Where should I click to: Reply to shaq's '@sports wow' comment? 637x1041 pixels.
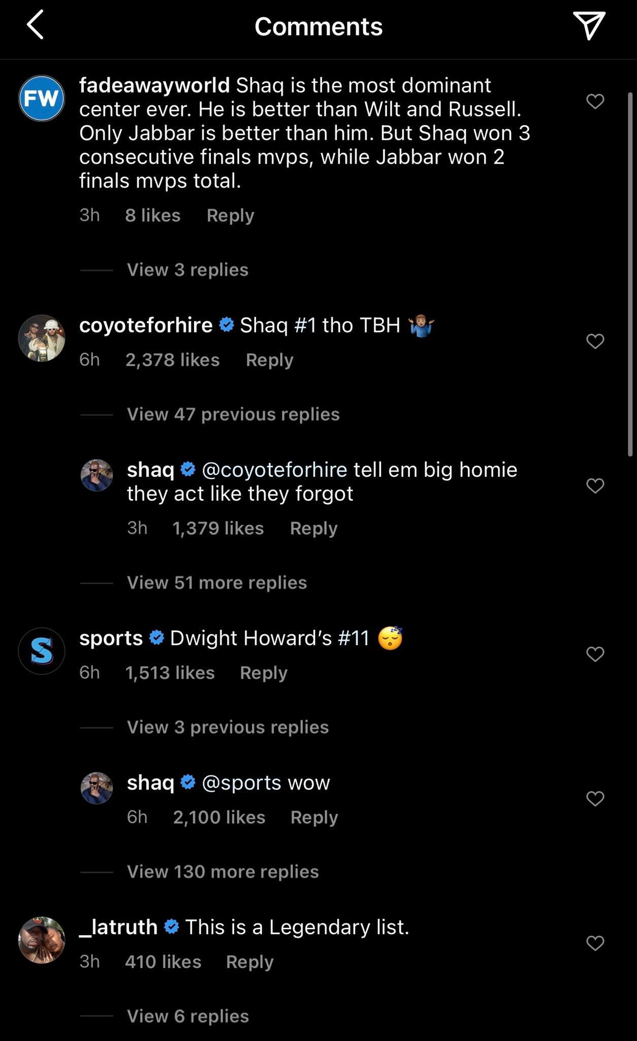(314, 817)
